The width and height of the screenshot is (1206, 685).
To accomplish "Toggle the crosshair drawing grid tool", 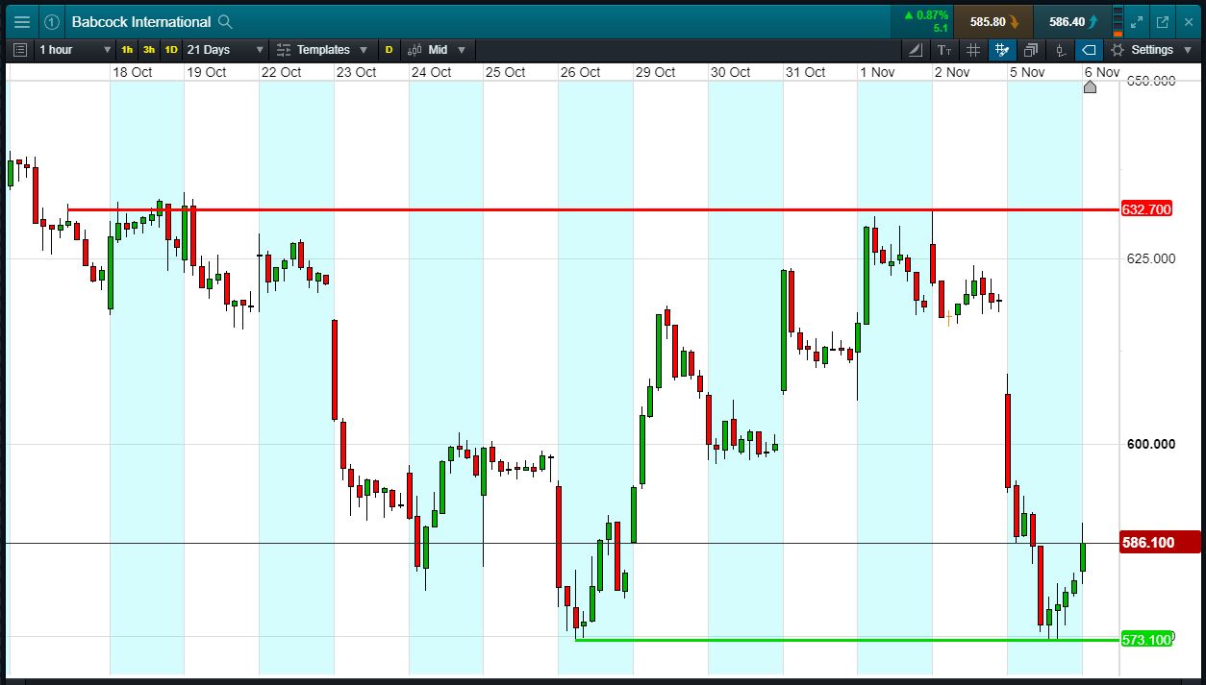I will [x=1002, y=50].
